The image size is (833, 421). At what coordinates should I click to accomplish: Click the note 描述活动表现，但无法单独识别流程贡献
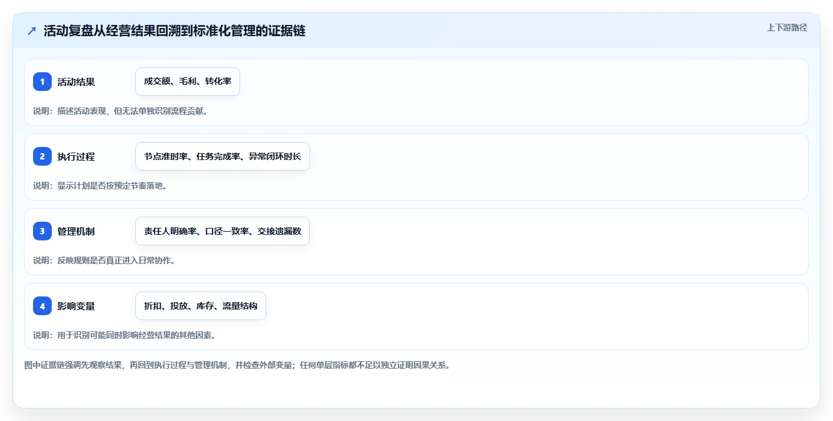coord(120,111)
